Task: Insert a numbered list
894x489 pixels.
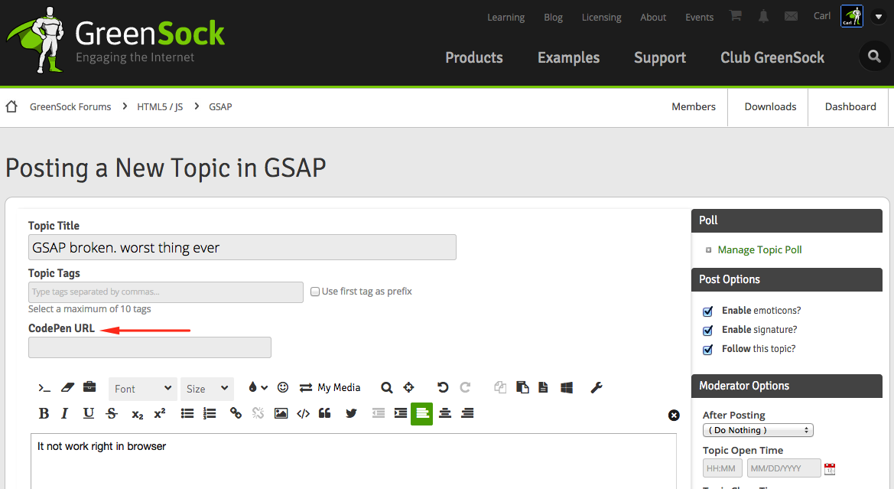Action: pyautogui.click(x=210, y=413)
